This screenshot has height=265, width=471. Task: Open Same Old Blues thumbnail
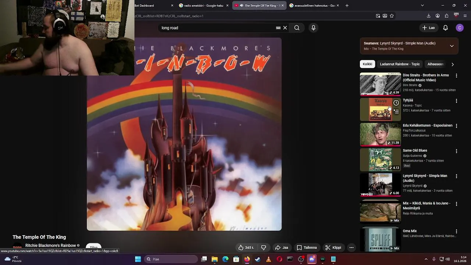pyautogui.click(x=380, y=159)
